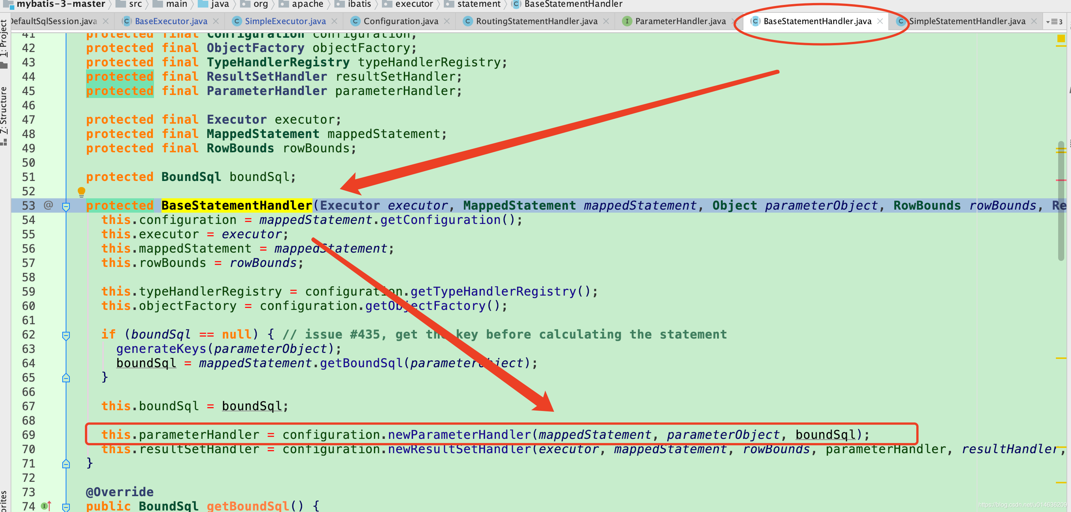Click the src folder breadcrumb
1071x512 pixels.
point(129,4)
